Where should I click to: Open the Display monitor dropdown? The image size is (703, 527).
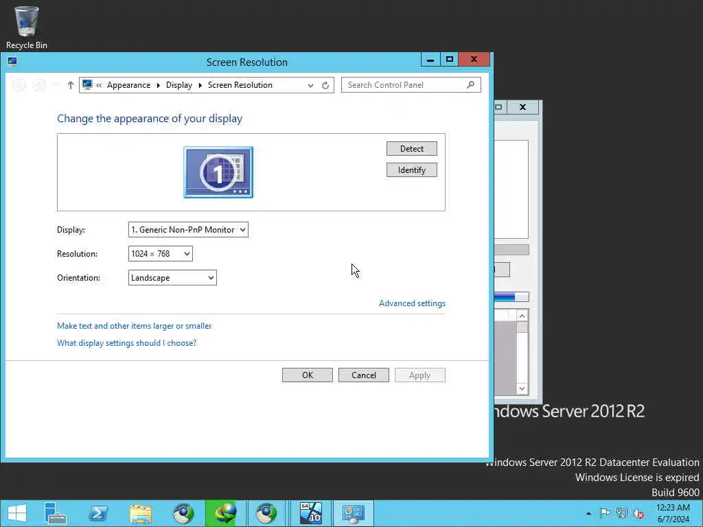[188, 229]
